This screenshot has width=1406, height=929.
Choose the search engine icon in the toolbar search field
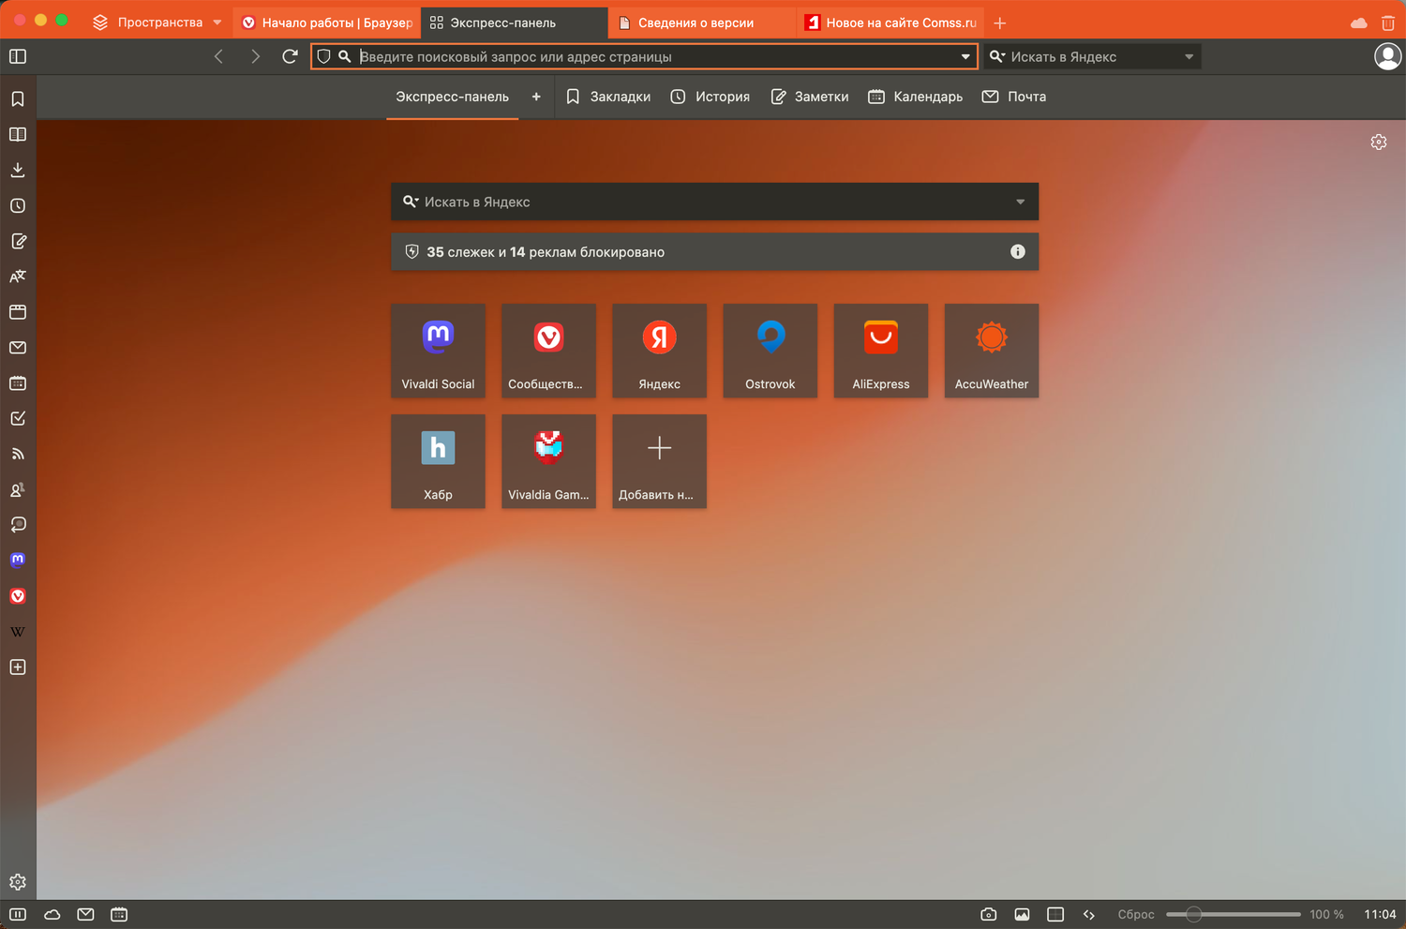997,57
